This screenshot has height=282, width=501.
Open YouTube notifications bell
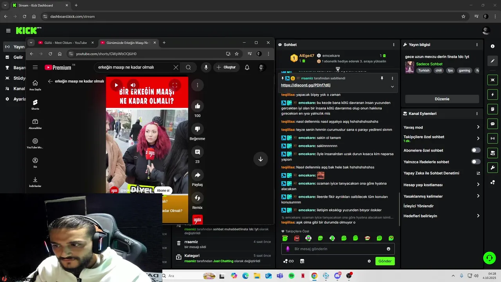[247, 67]
